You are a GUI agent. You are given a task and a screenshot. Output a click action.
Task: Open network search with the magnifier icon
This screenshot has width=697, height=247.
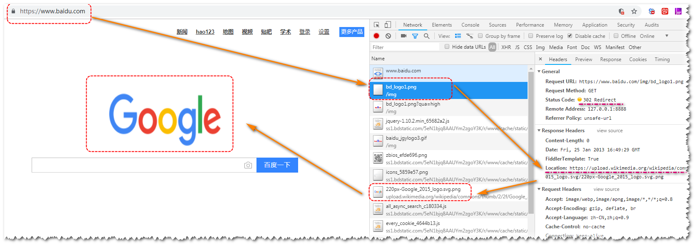click(x=426, y=36)
